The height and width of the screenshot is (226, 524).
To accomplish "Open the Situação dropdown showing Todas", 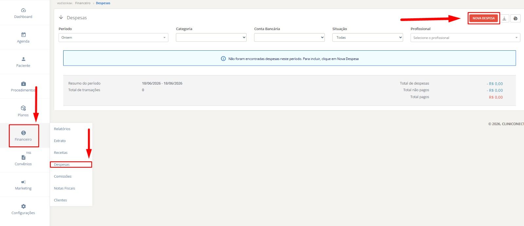I will coord(368,38).
